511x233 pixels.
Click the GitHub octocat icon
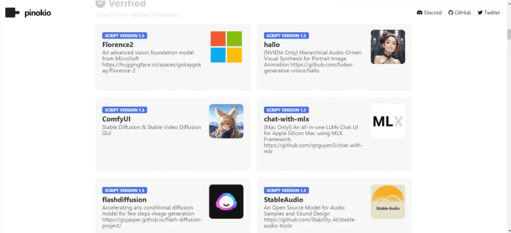coord(451,13)
